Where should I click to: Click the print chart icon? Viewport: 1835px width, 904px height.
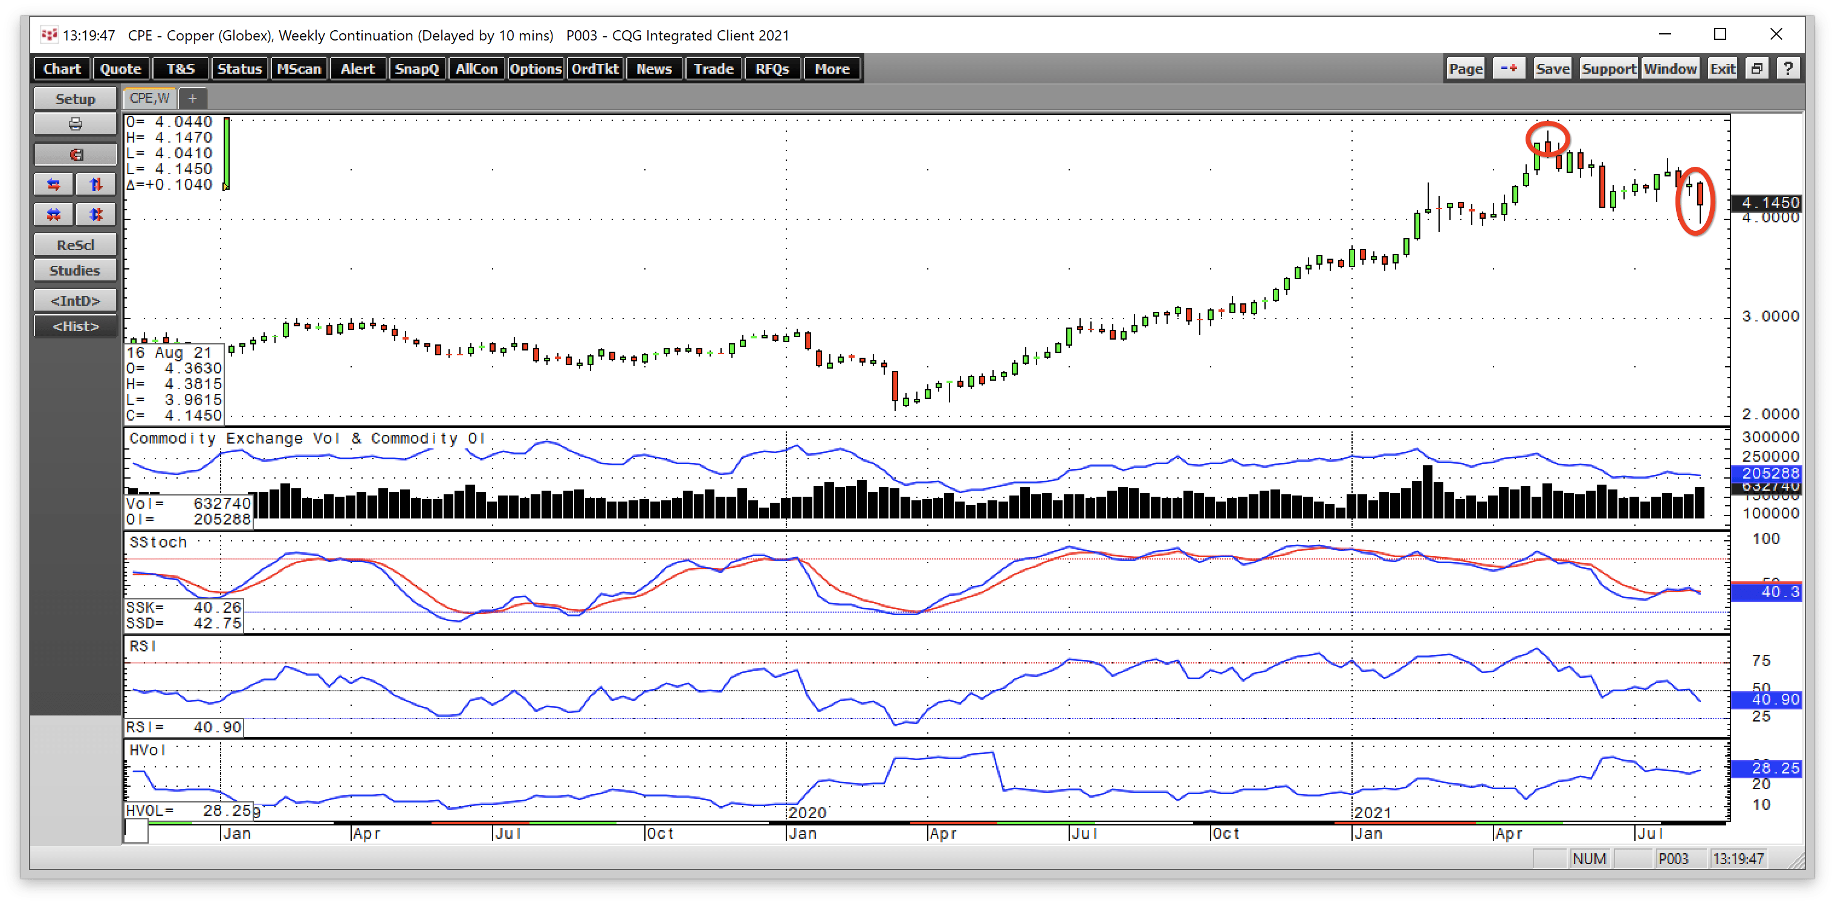pos(74,123)
